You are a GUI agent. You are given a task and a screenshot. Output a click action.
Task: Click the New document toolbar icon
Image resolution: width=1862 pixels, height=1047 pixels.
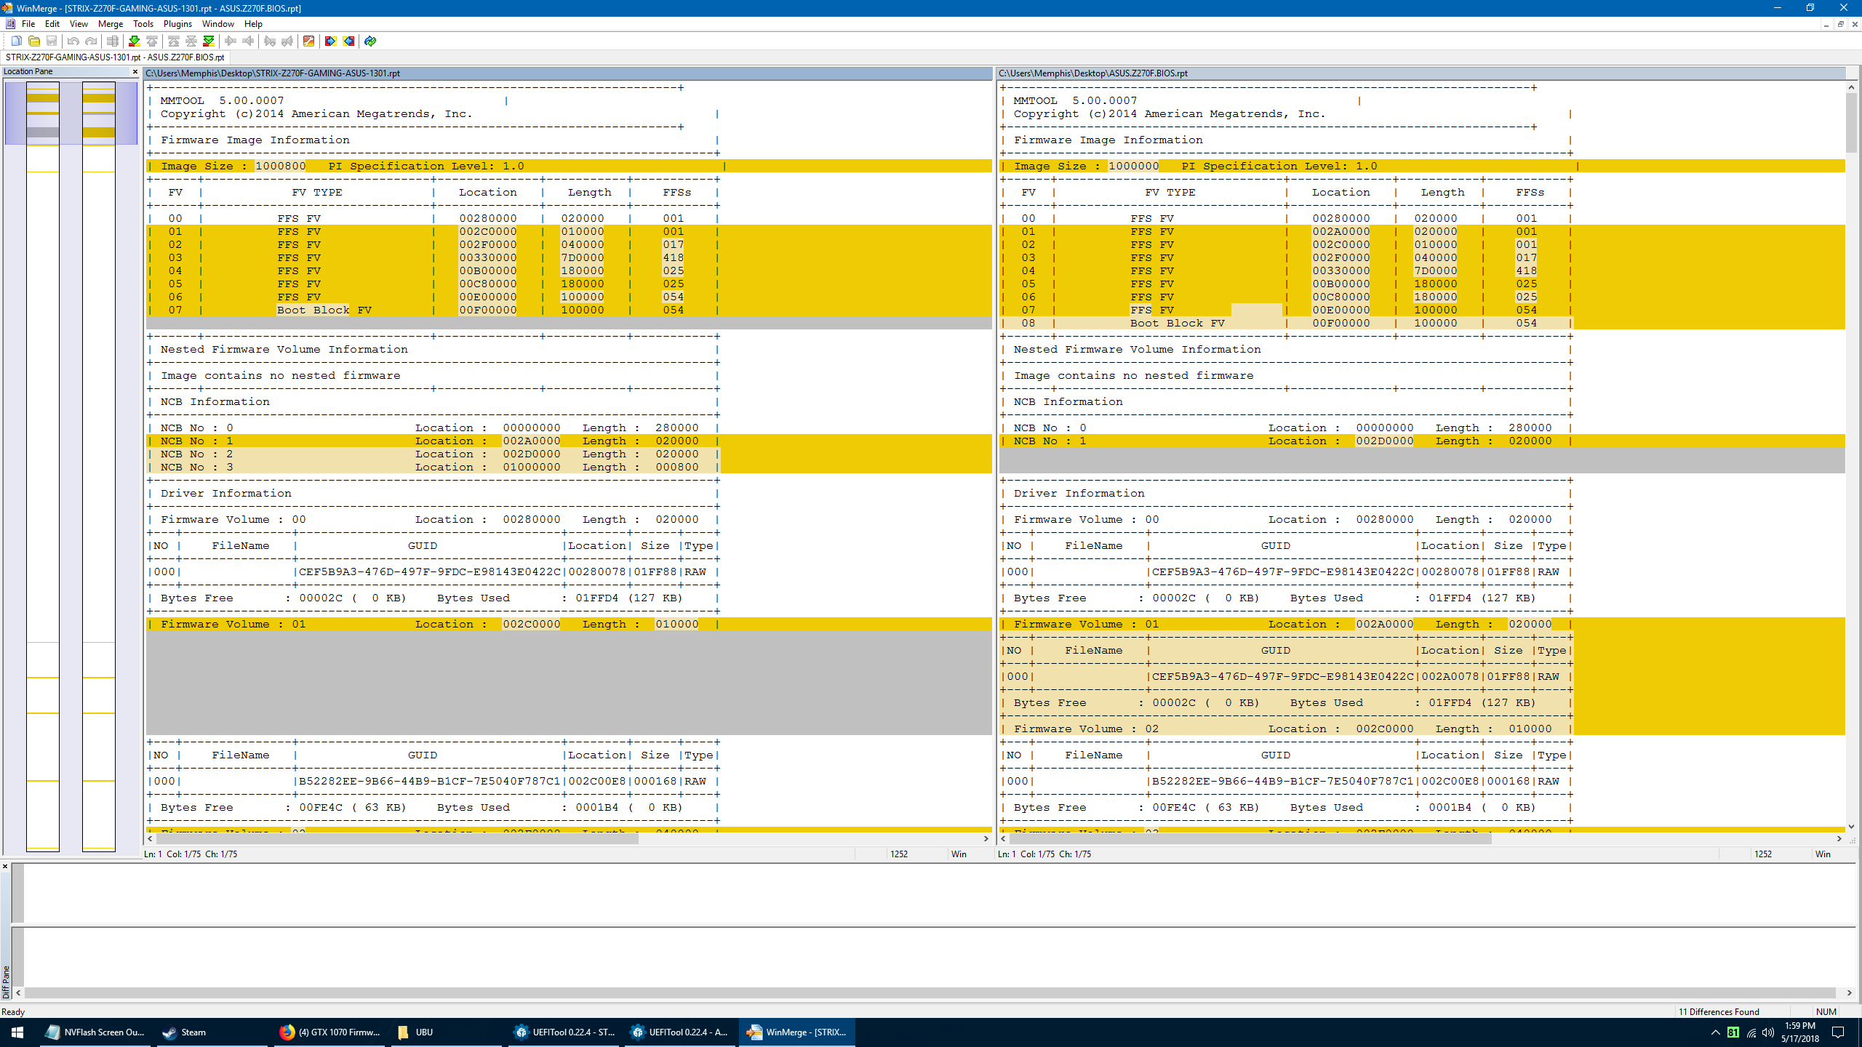[16, 41]
